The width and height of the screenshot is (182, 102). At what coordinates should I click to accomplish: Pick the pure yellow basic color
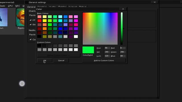tap(45, 21)
